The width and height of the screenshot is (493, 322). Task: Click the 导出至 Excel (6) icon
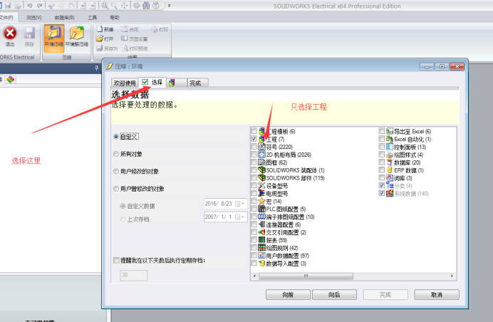(390, 131)
